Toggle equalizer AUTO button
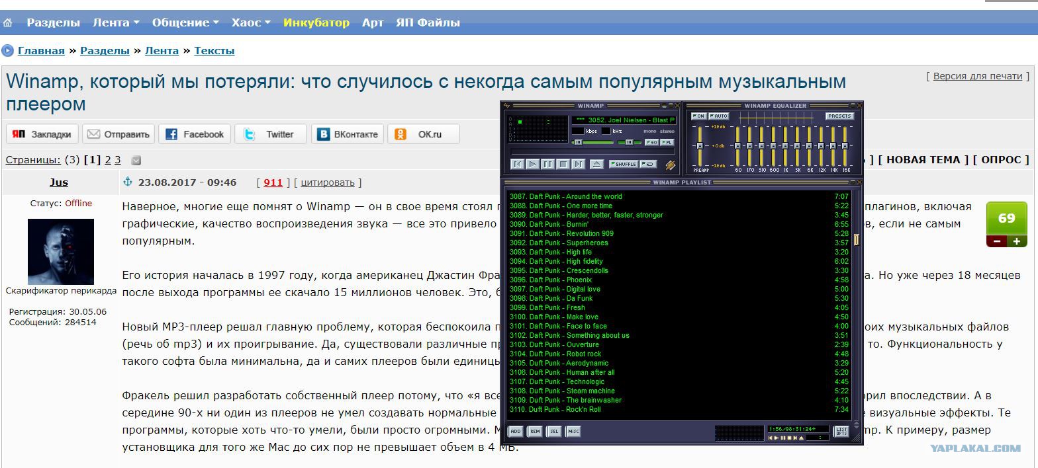1038x468 pixels. coord(719,116)
